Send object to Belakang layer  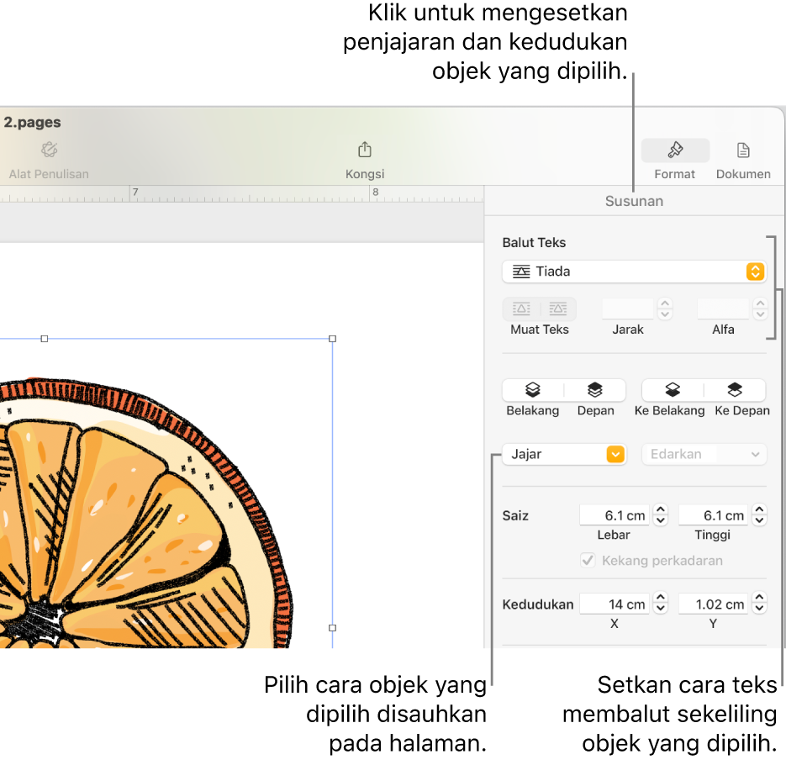coord(533,389)
